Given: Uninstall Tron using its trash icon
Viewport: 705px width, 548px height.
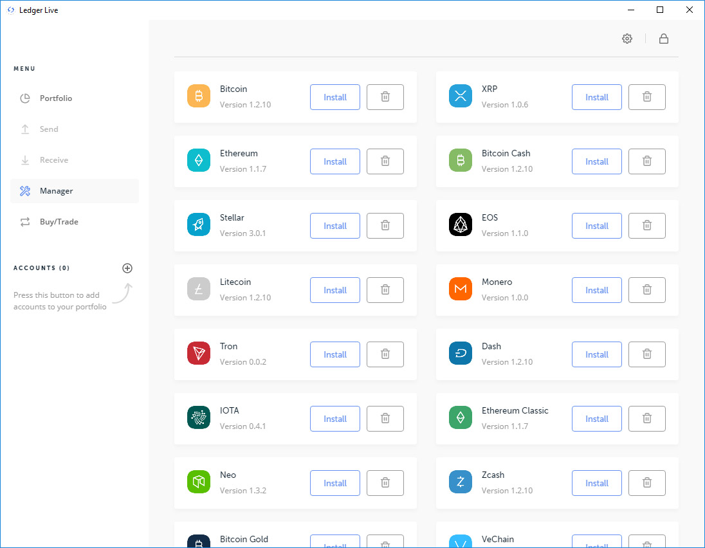Looking at the screenshot, I should point(385,354).
